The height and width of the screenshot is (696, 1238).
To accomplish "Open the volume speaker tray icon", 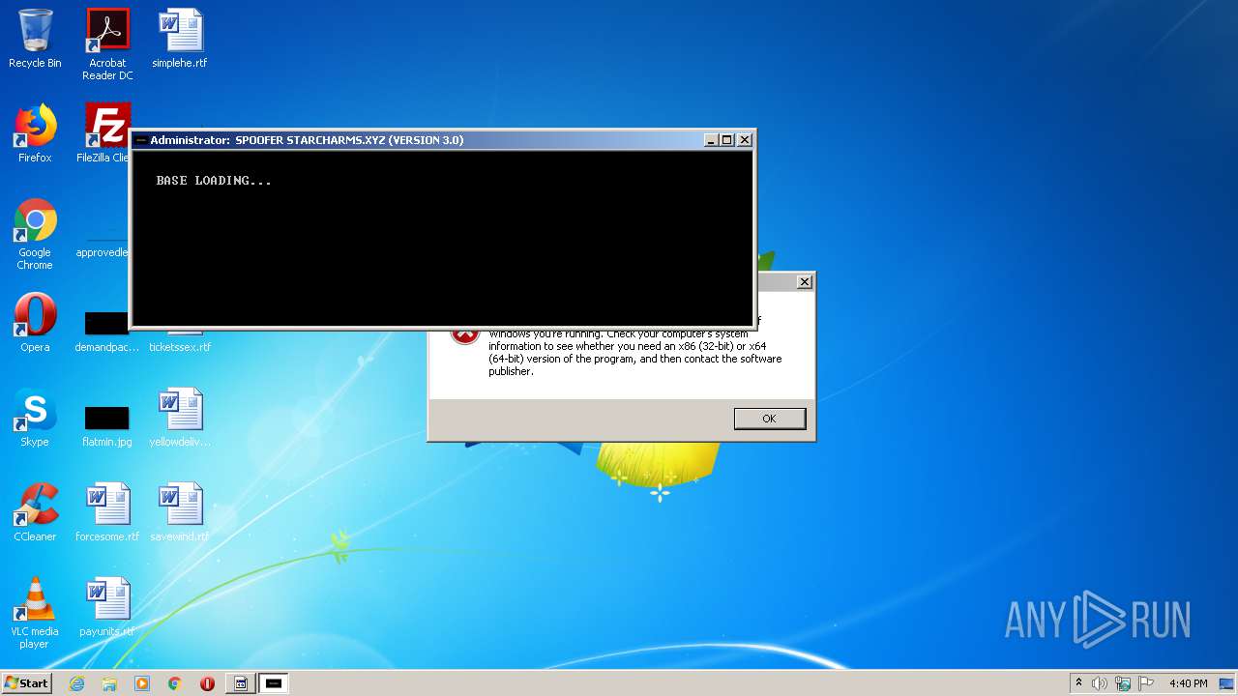I will [1100, 683].
